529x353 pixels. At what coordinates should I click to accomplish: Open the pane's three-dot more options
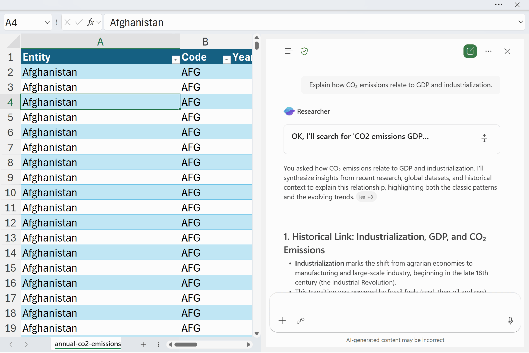click(x=488, y=51)
